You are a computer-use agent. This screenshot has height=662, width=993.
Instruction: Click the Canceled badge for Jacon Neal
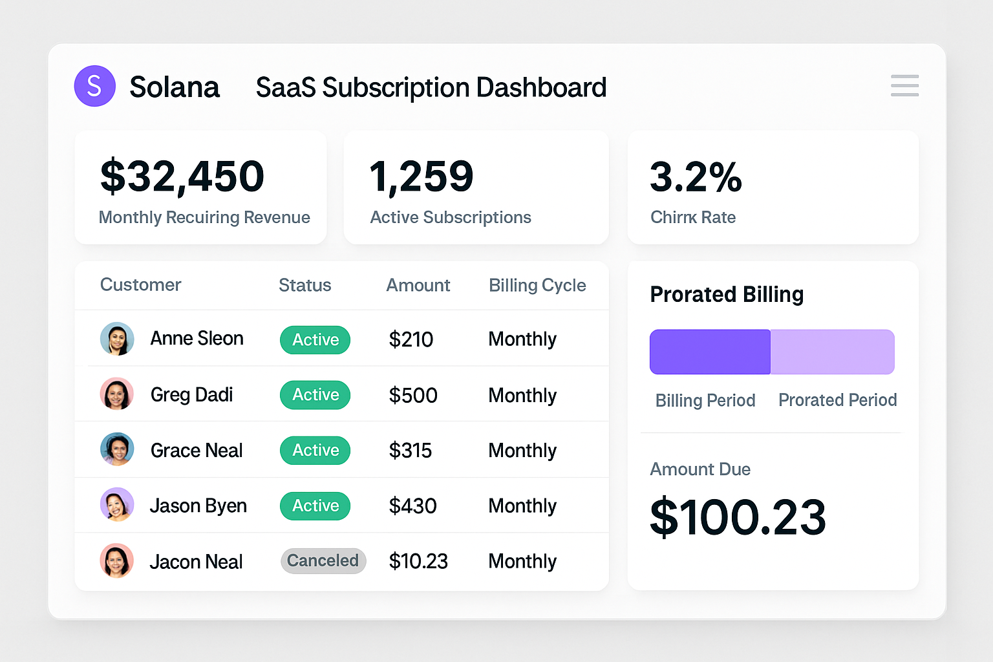[323, 561]
